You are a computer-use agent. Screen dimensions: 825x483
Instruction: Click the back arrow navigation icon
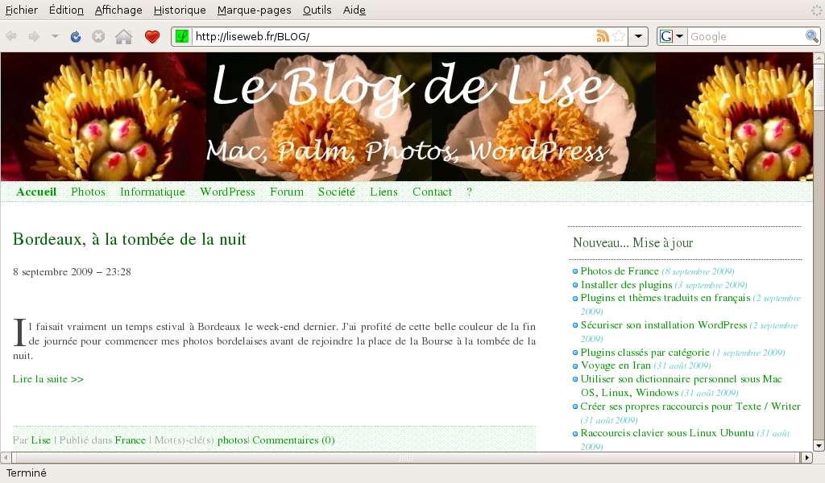coord(12,36)
